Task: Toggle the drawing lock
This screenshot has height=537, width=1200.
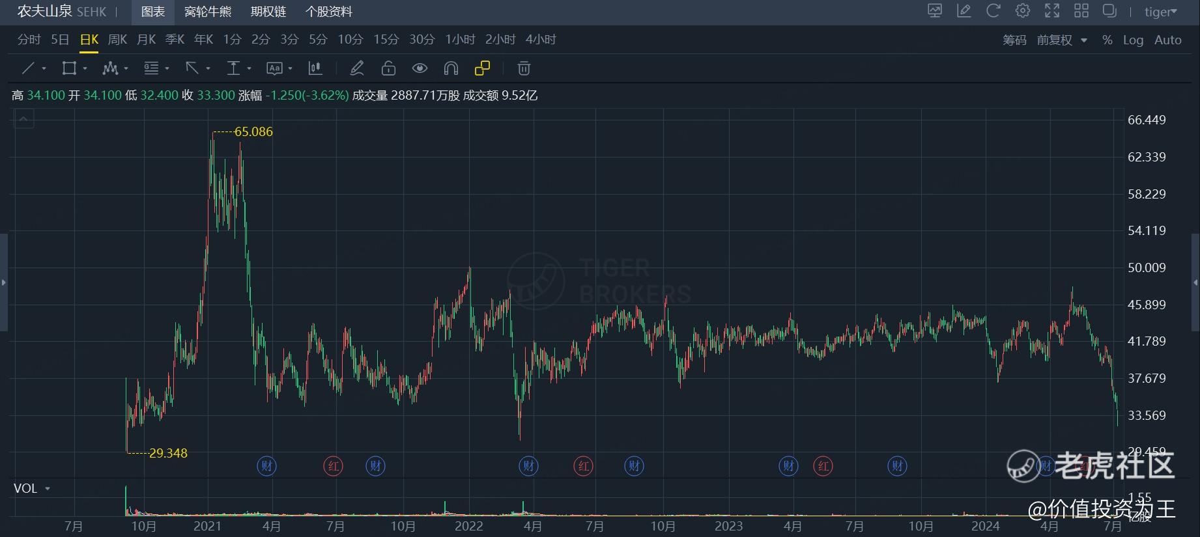Action: (x=388, y=68)
